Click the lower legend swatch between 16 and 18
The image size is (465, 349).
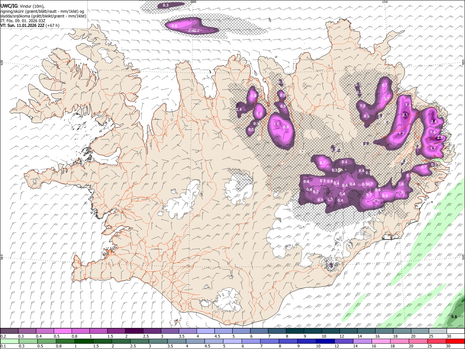pos(381,341)
